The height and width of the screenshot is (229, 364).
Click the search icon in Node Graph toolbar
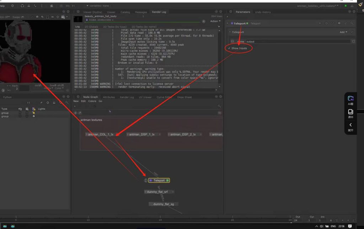point(219,106)
